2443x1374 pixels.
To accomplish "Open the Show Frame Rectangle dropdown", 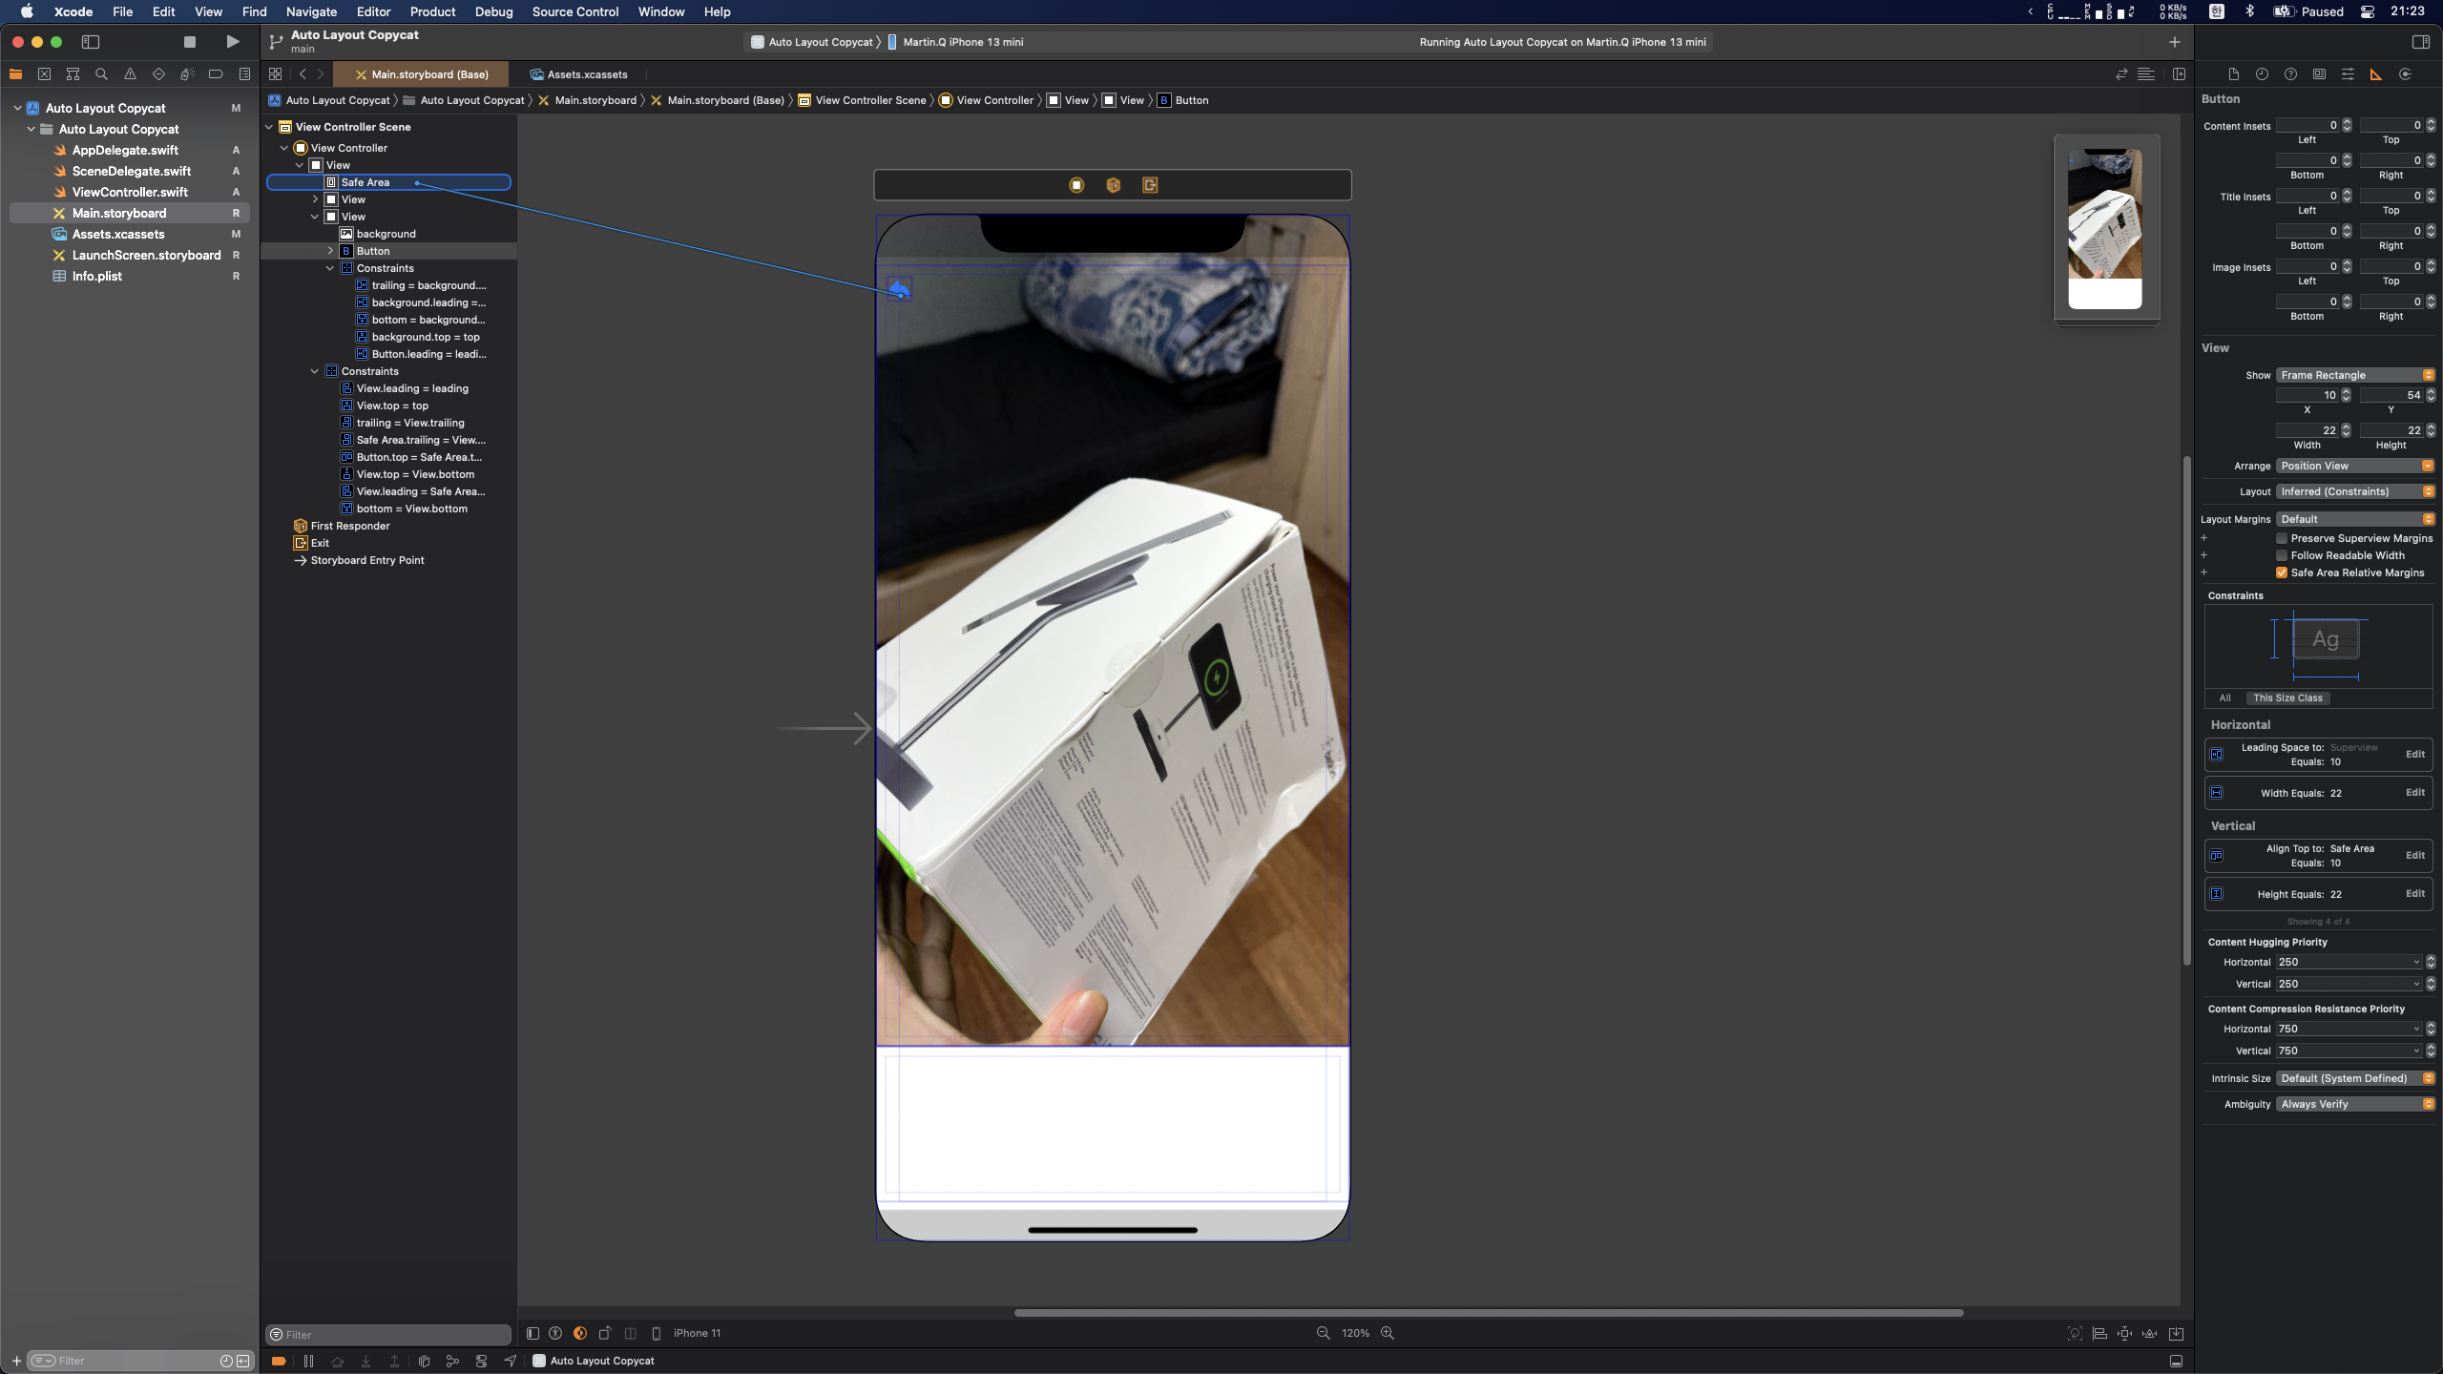I will point(2355,375).
